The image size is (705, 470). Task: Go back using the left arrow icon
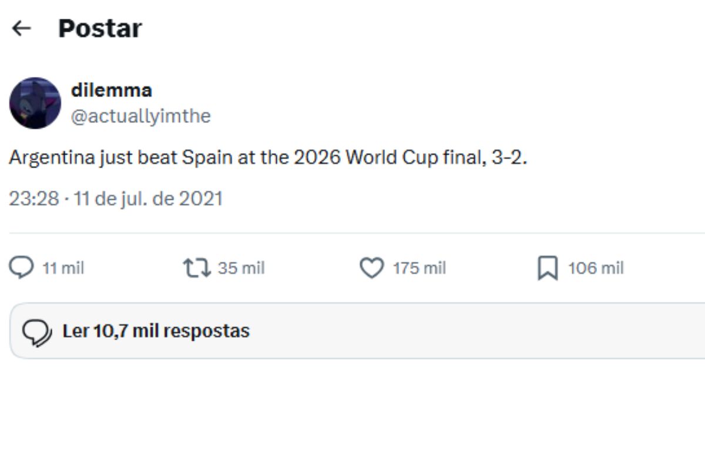point(22,28)
